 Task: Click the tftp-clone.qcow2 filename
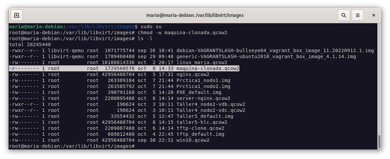pyautogui.click(x=200, y=128)
